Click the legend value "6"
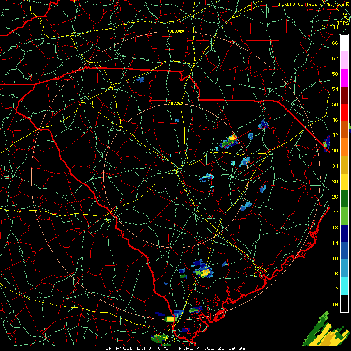 [337, 274]
